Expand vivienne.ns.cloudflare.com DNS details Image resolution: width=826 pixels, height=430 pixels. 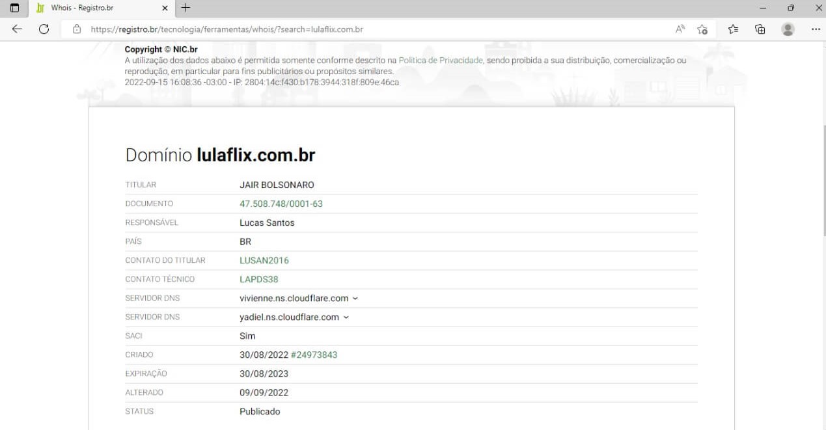(x=355, y=299)
